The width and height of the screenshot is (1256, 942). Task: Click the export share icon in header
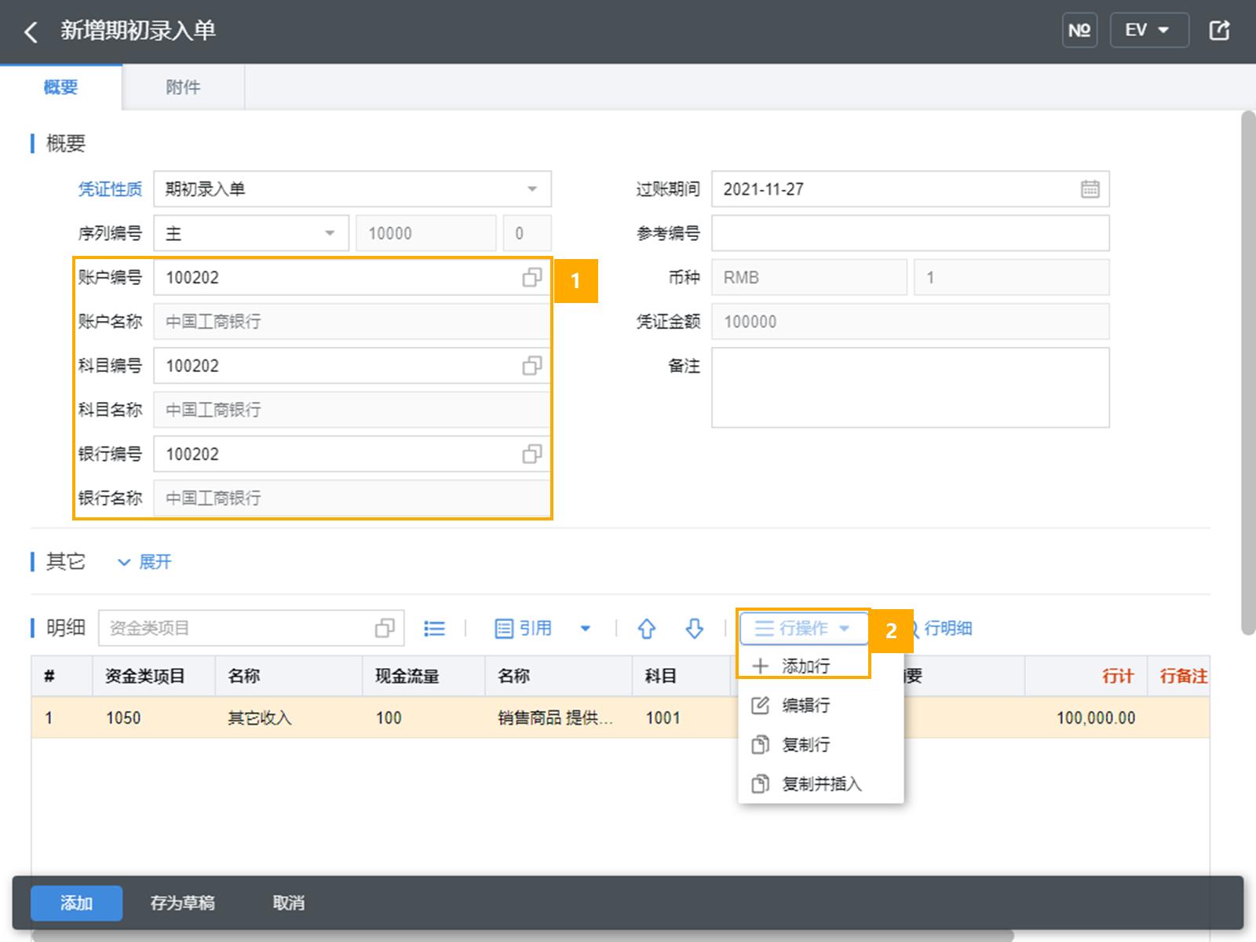1219,31
